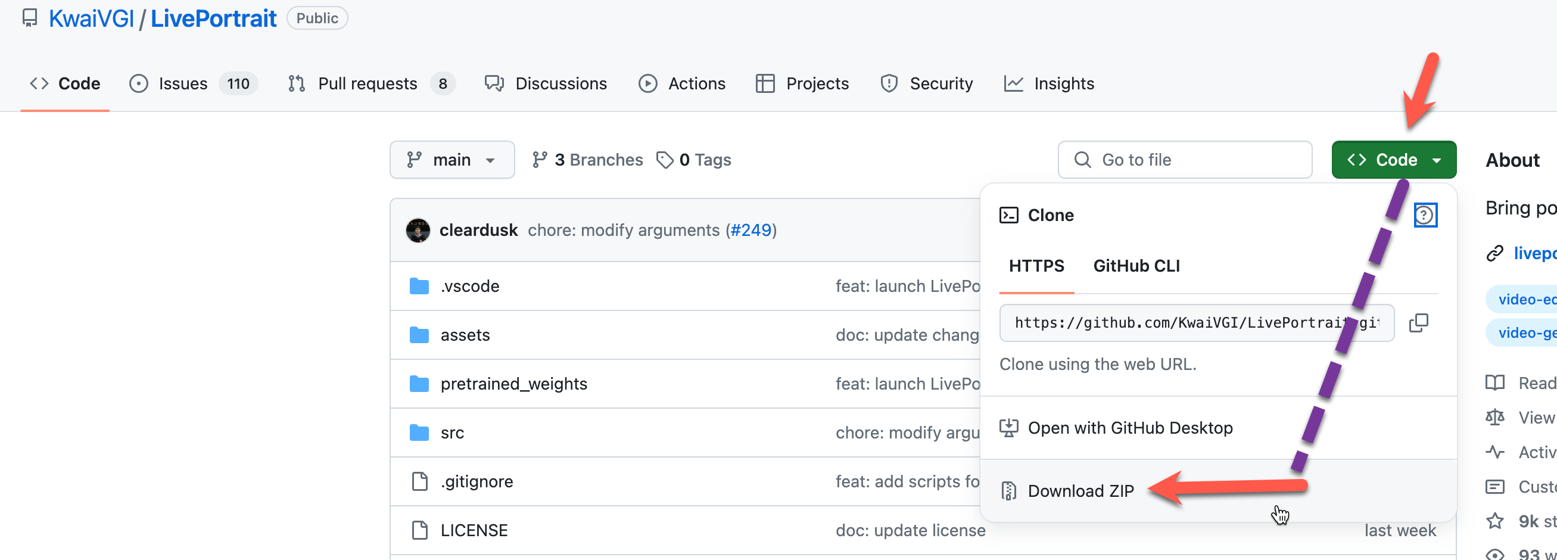Click the feat: add scripts text in .gitignore row
Screen dimensions: 1557x560
click(x=907, y=482)
